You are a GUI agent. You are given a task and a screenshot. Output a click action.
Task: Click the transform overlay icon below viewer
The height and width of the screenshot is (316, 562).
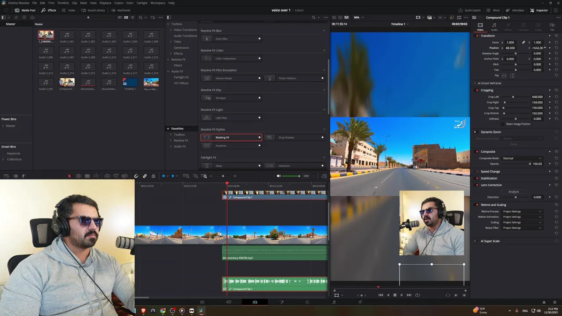pyautogui.click(x=336, y=295)
